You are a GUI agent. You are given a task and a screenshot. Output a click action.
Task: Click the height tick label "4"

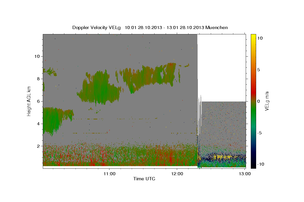(38, 123)
